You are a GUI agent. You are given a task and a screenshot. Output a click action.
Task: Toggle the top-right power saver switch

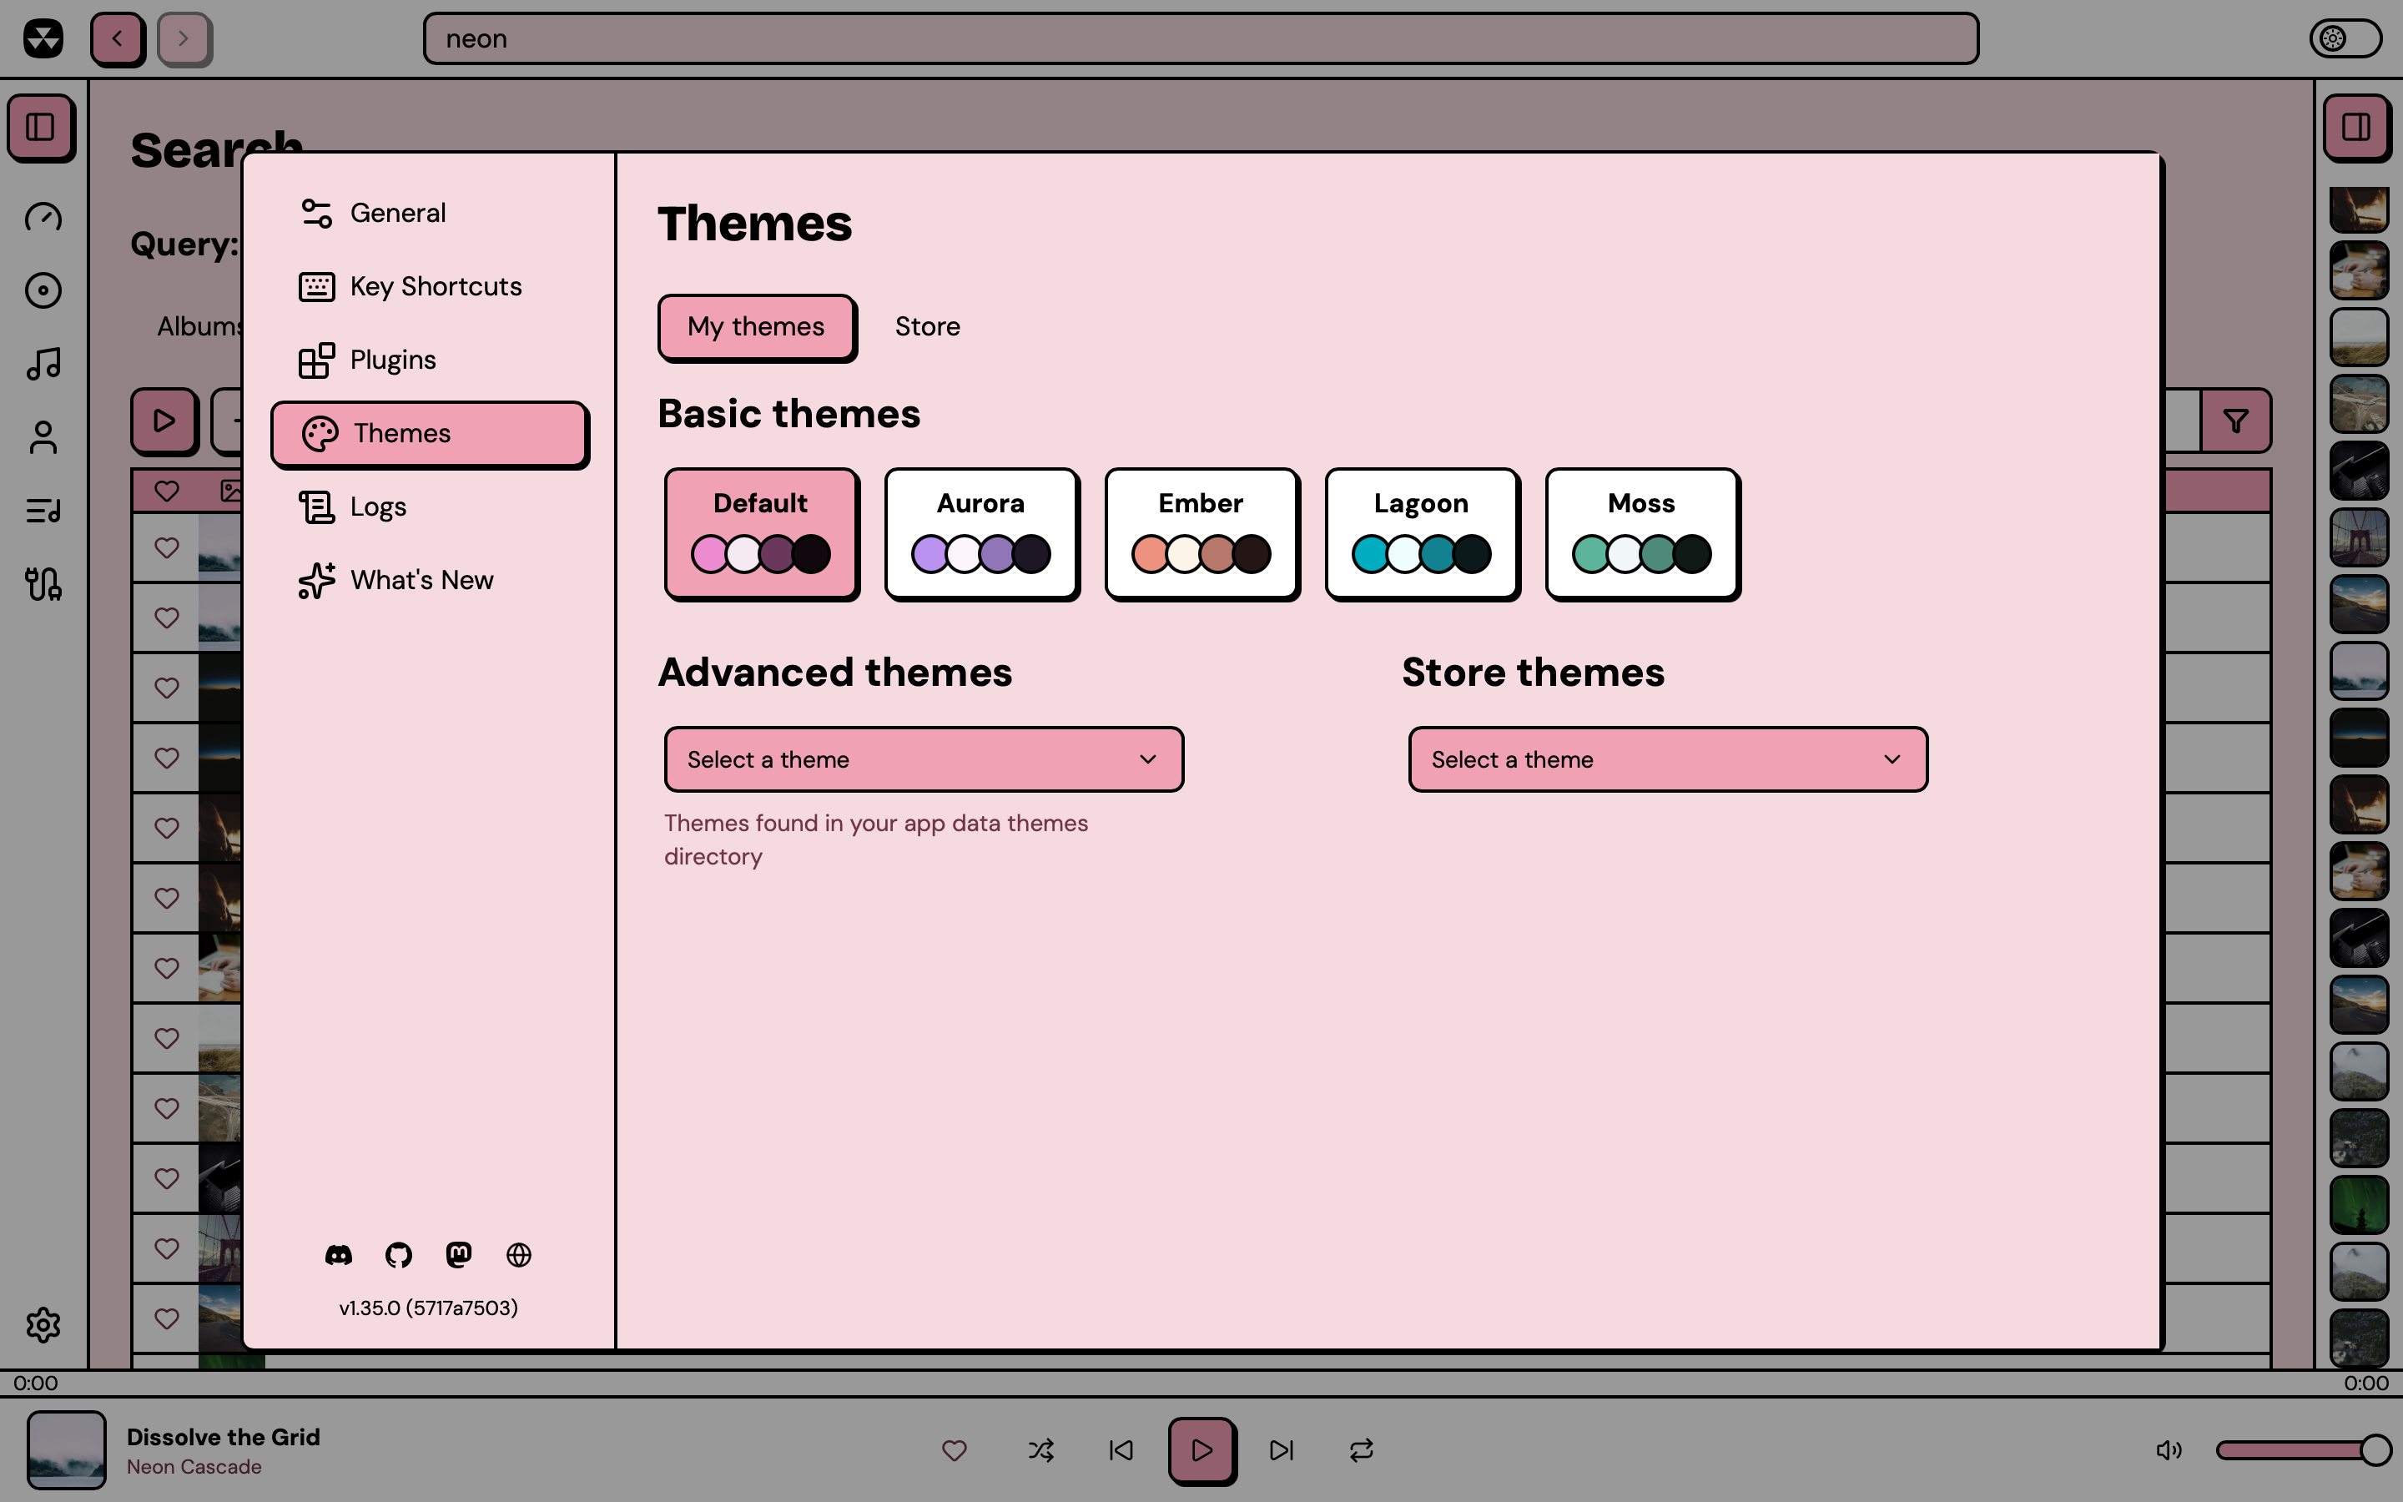point(2345,38)
